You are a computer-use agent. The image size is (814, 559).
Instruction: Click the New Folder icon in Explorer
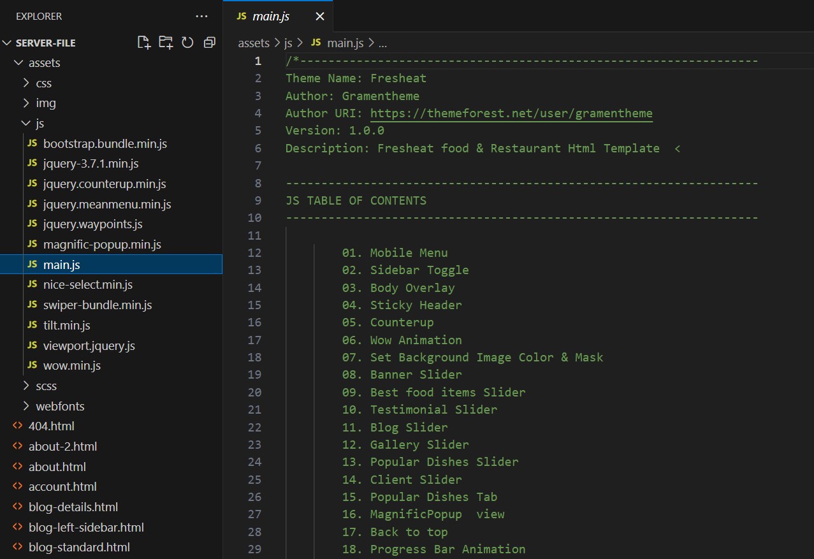coord(166,43)
